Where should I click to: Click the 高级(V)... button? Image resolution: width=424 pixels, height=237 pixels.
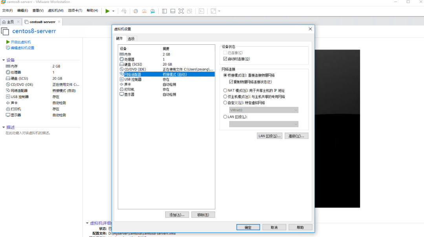(296, 136)
